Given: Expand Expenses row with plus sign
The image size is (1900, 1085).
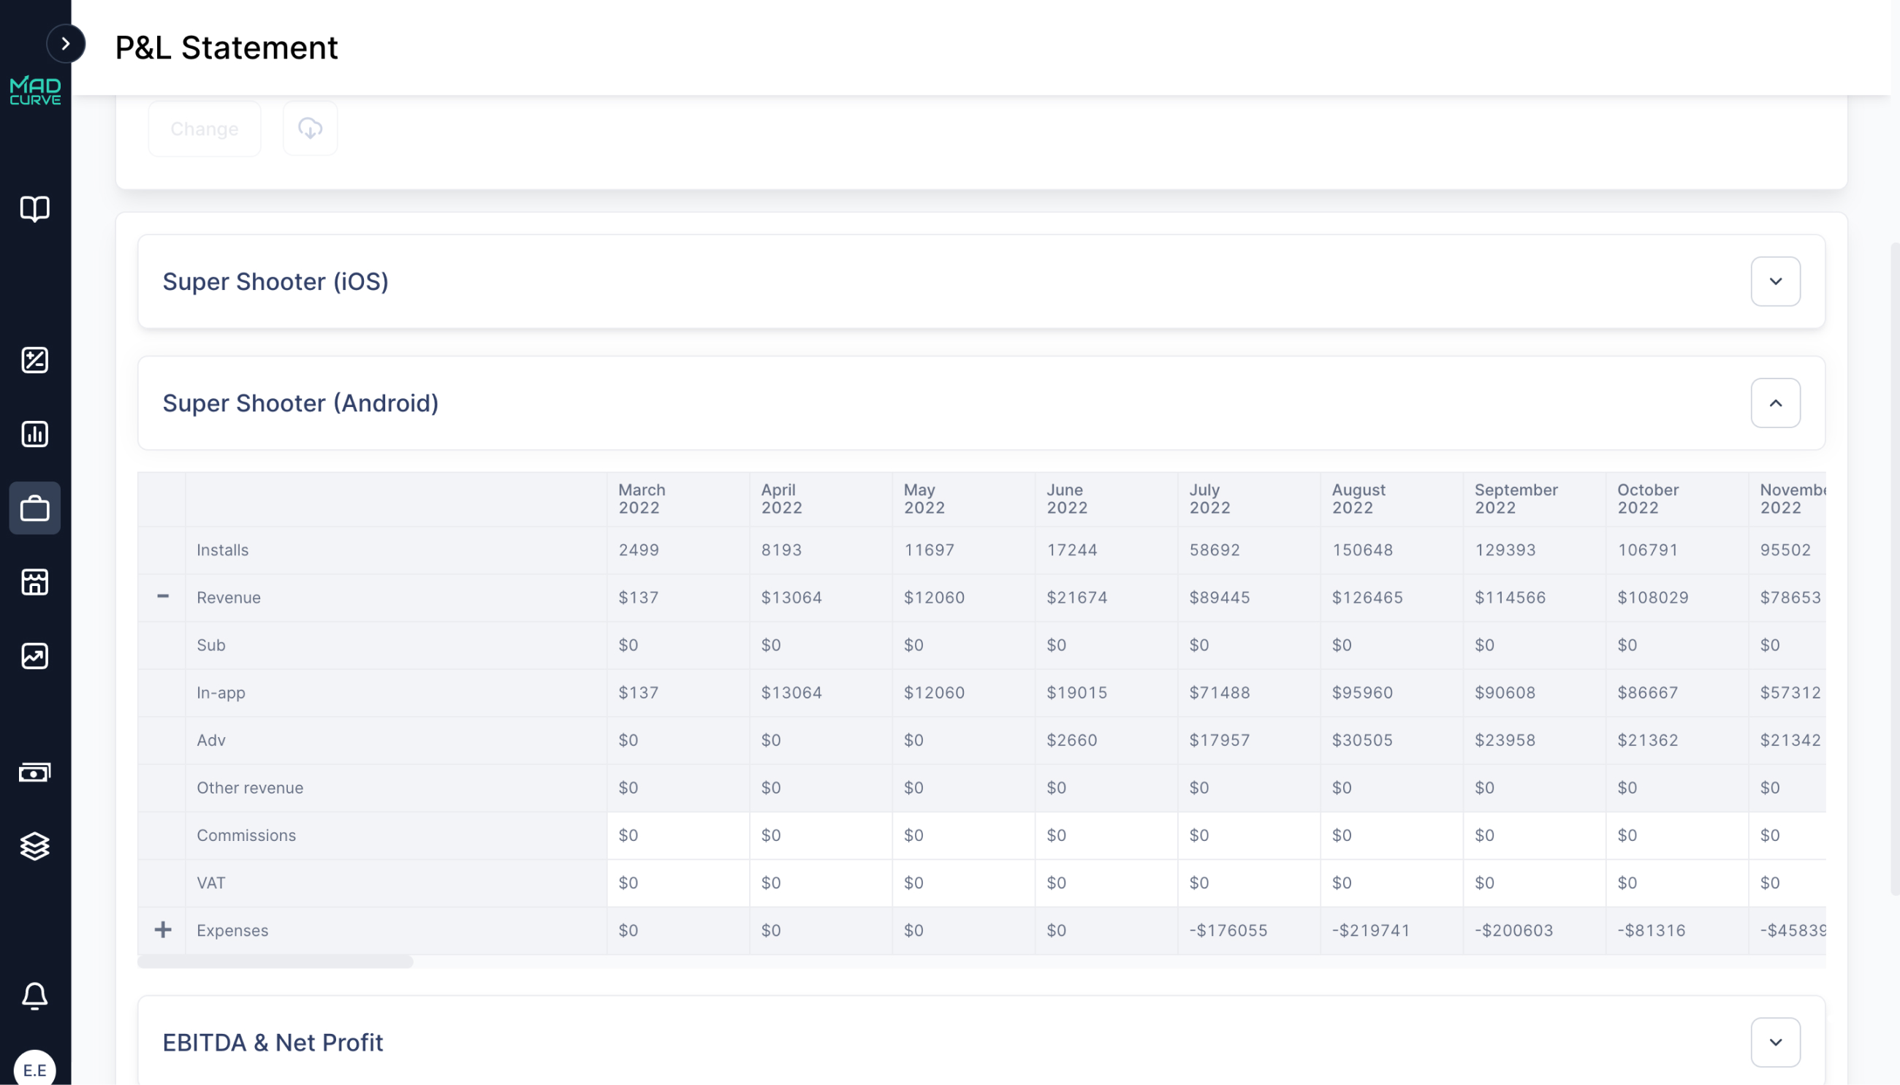Looking at the screenshot, I should tap(162, 930).
